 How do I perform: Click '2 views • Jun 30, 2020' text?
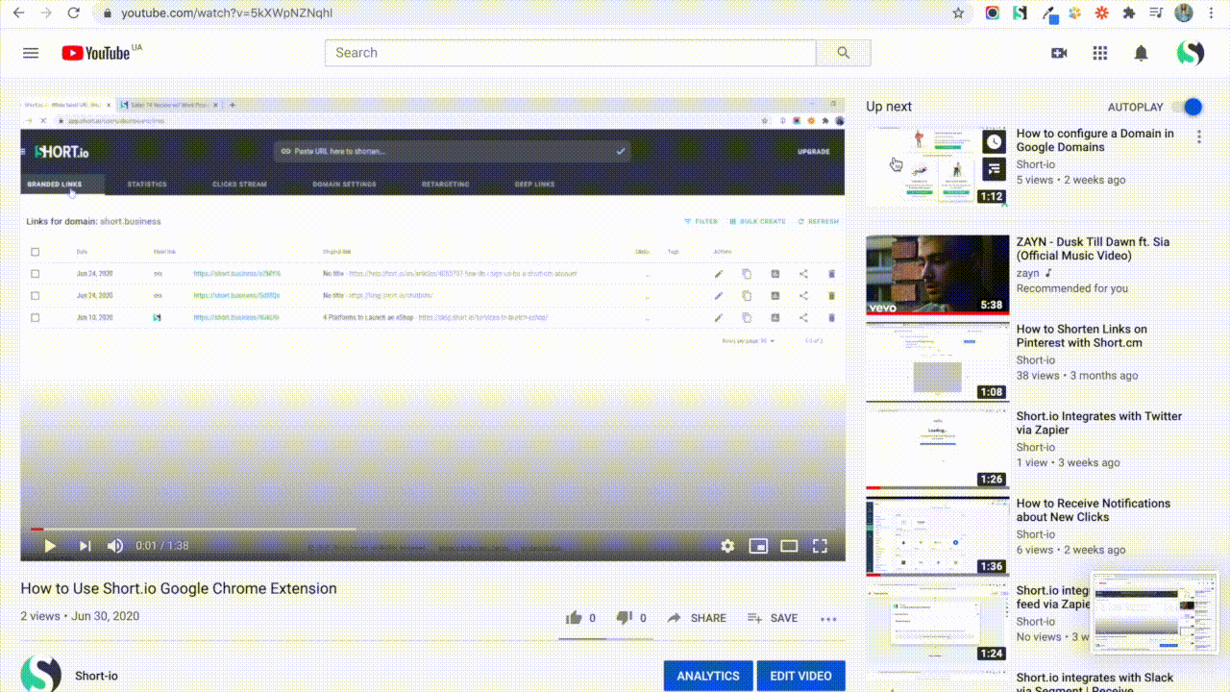coord(80,616)
